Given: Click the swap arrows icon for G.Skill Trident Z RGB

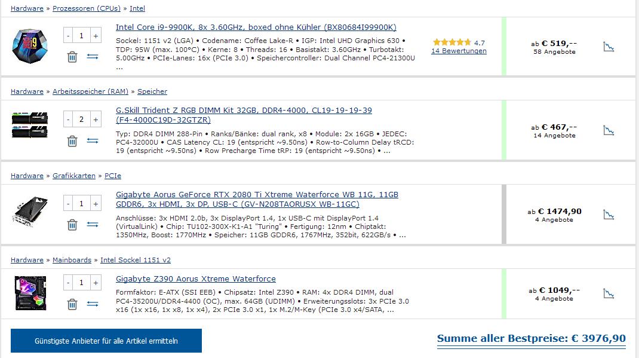Looking at the screenshot, I should click(93, 140).
